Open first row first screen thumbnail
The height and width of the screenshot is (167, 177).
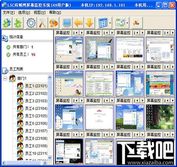(x=69, y=49)
